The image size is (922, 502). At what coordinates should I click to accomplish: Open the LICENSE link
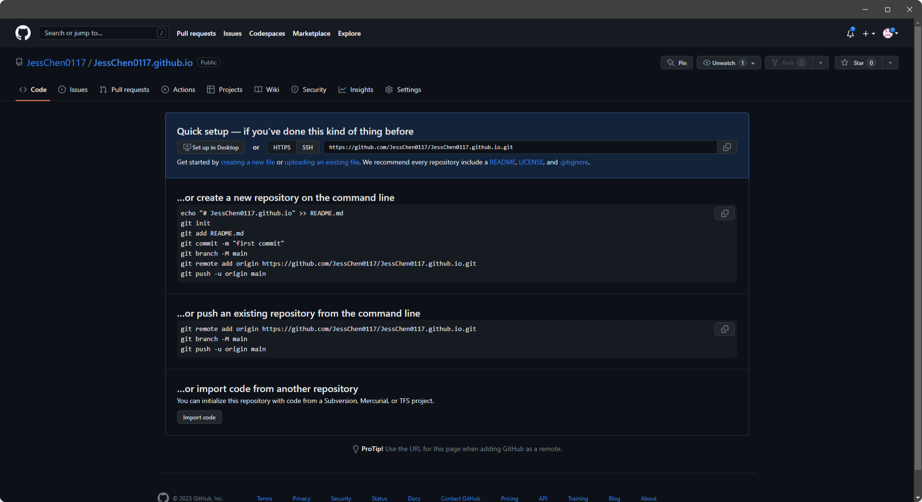point(531,162)
